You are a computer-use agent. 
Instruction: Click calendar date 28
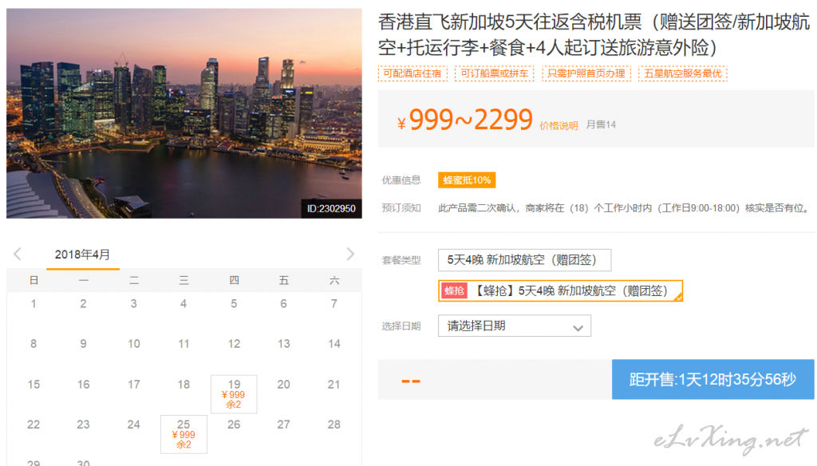334,425
